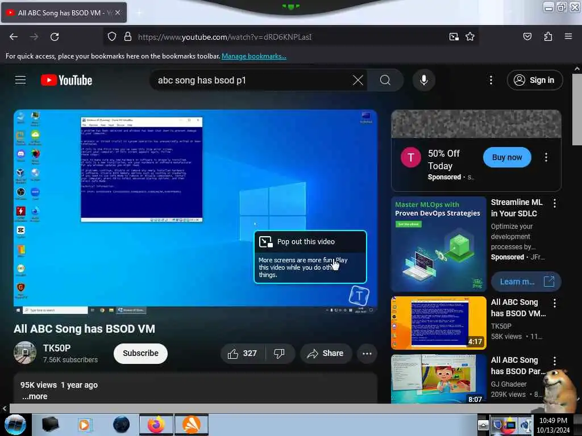This screenshot has height=436, width=582.
Task: Open the Firefox application menu
Action: [x=568, y=37]
